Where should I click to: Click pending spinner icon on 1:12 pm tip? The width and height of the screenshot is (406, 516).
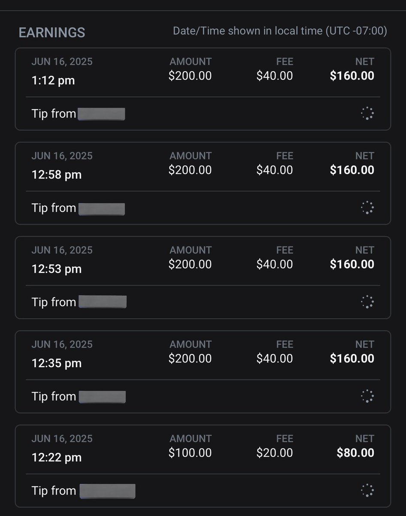[367, 114]
